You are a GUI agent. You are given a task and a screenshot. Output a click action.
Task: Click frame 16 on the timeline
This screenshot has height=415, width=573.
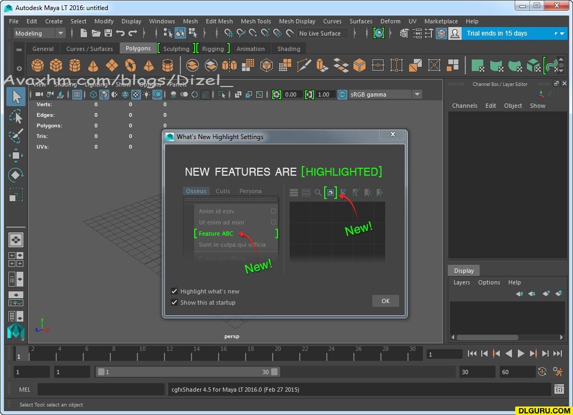coord(219,353)
